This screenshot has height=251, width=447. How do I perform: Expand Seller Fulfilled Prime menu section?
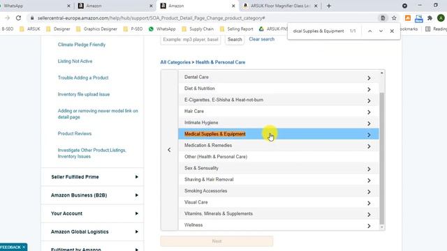coord(92,177)
